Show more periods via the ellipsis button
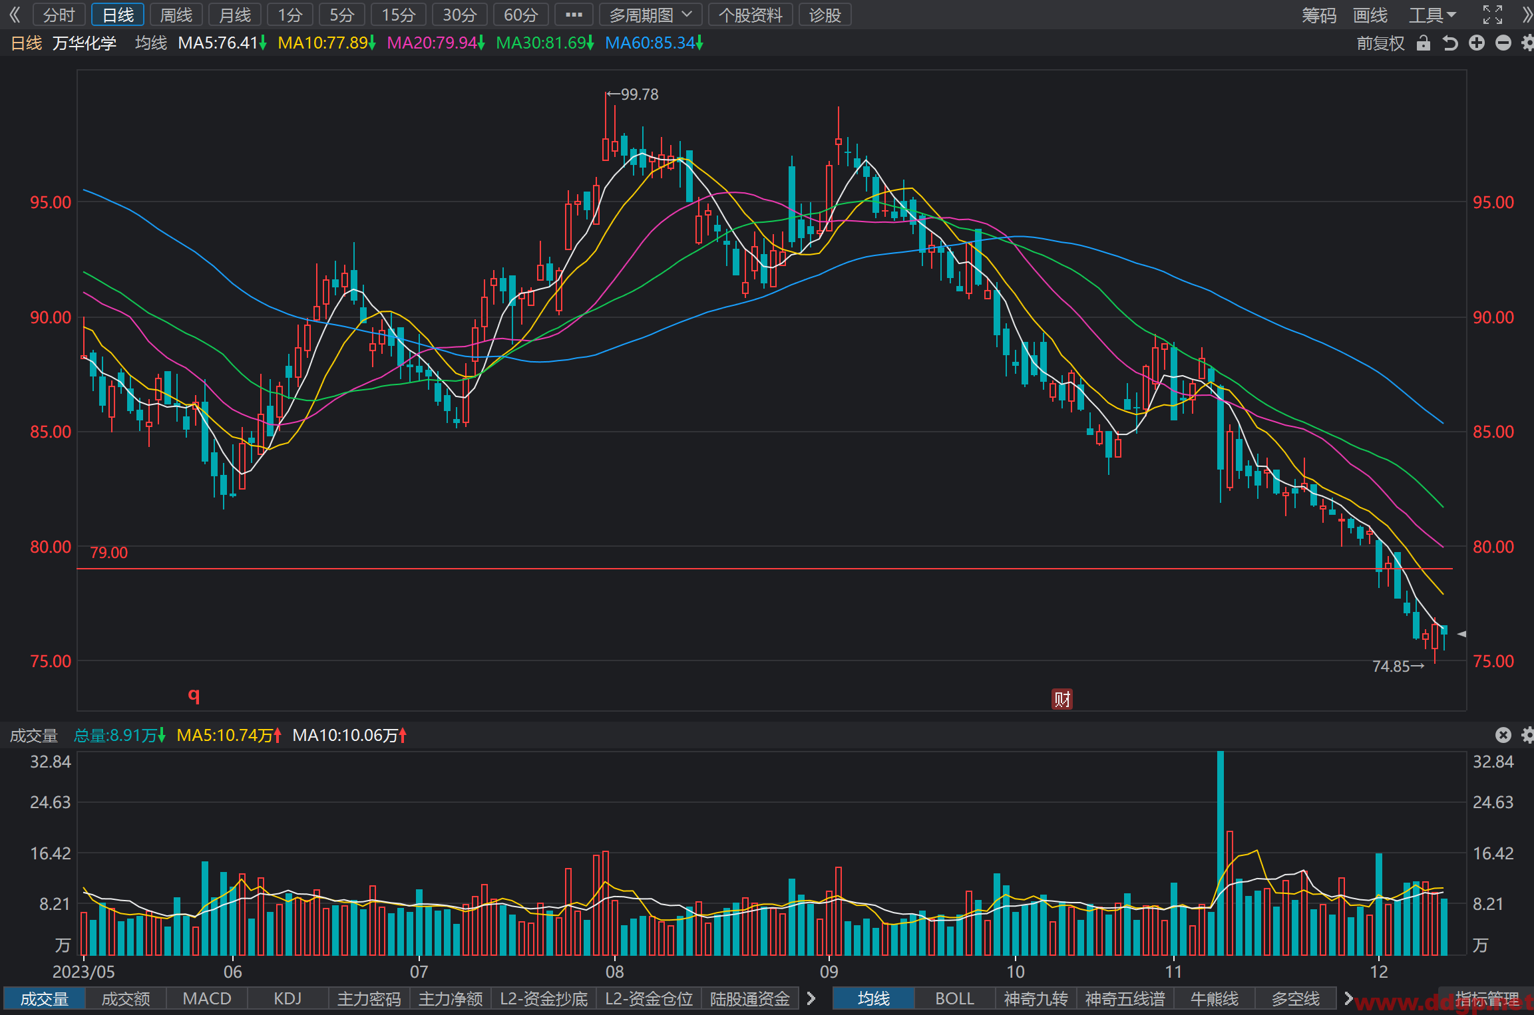The image size is (1534, 1015). coord(574,15)
